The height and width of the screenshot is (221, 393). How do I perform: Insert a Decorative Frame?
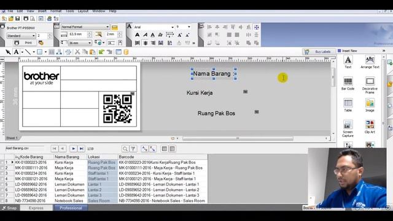(x=370, y=86)
